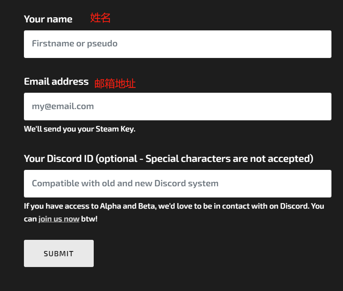Click the "Compatible with old and new Discord" placeholder
The image size is (343, 291).
[x=125, y=183]
